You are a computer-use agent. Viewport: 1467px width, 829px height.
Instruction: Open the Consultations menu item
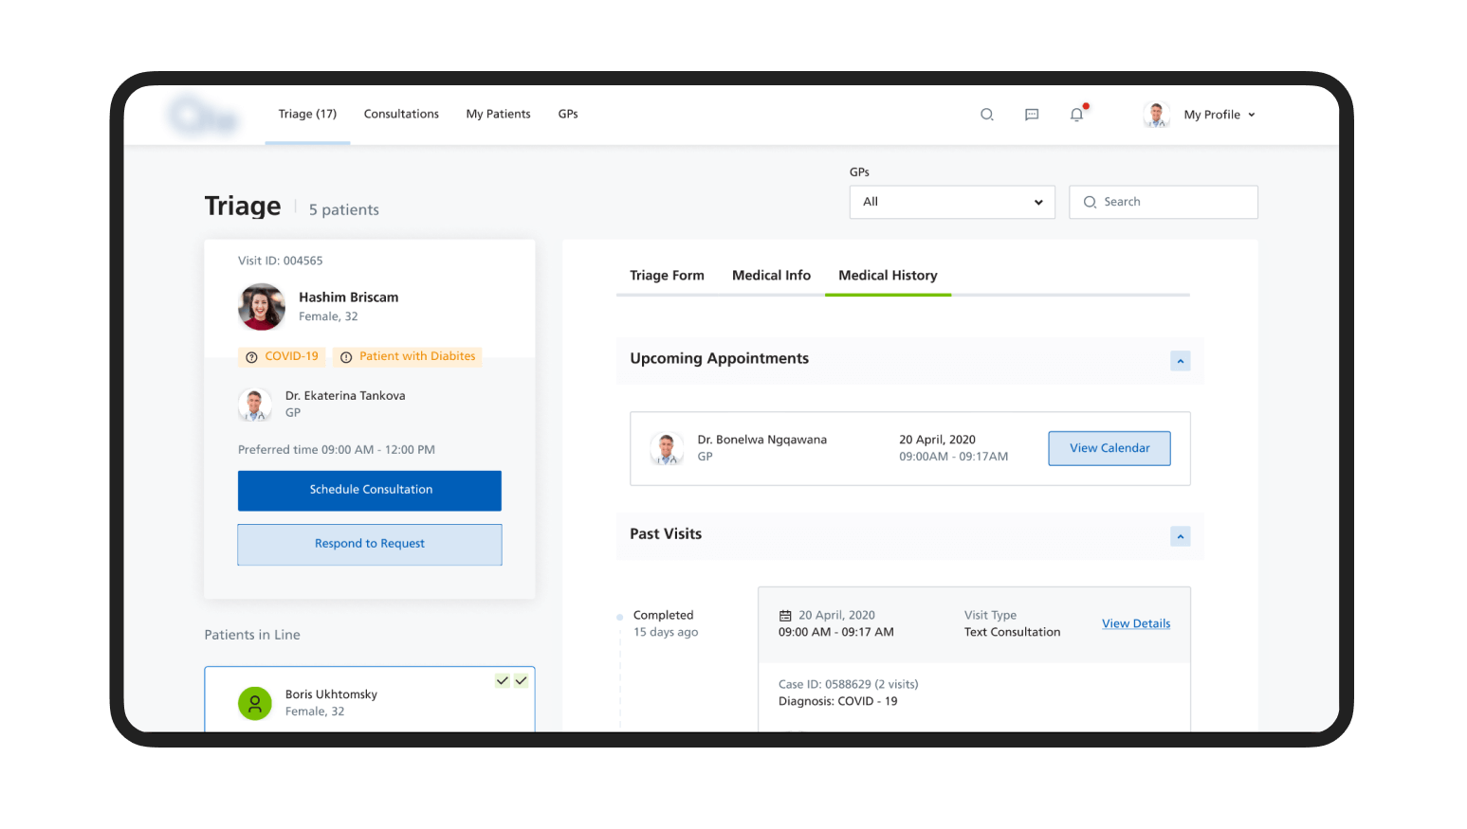pyautogui.click(x=401, y=114)
